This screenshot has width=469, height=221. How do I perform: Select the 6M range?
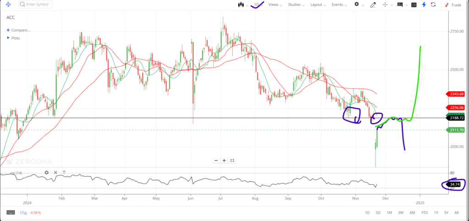[x=412, y=213]
